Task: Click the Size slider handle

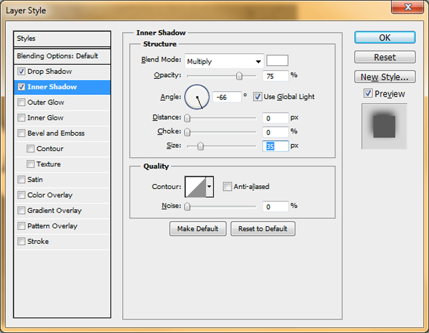Action: click(201, 146)
